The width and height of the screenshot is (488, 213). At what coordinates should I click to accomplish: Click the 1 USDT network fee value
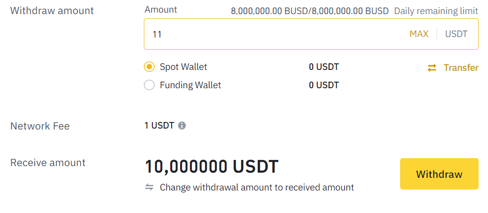coord(159,126)
